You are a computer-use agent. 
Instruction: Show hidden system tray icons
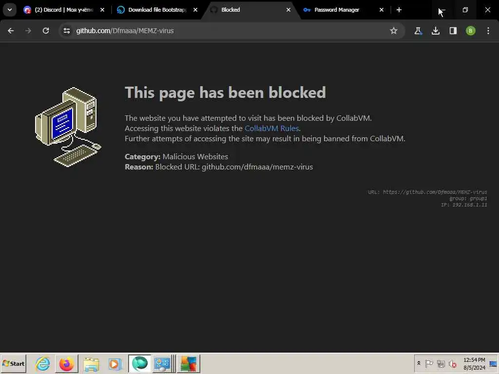click(419, 363)
